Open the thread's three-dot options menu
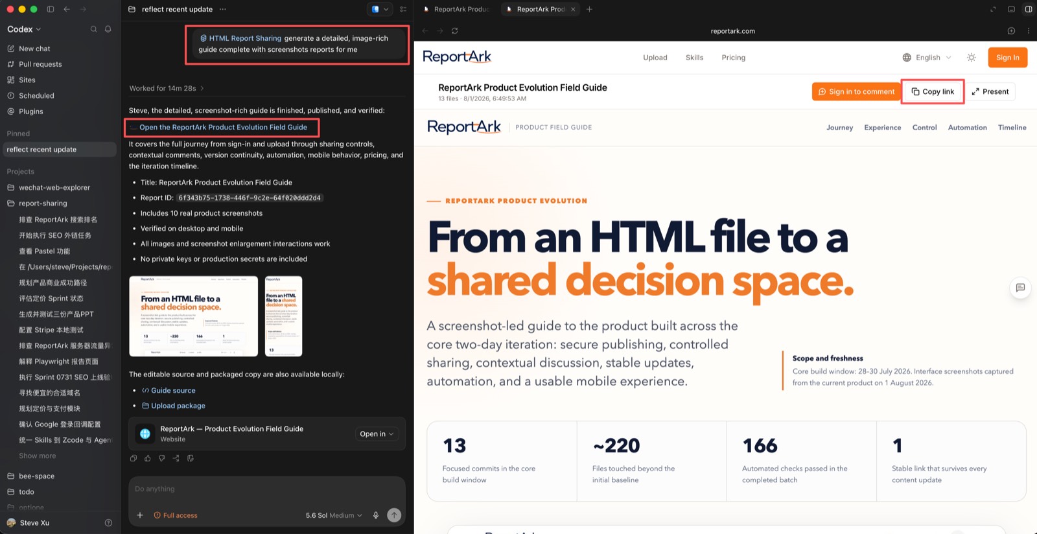Image resolution: width=1037 pixels, height=534 pixels. [223, 9]
